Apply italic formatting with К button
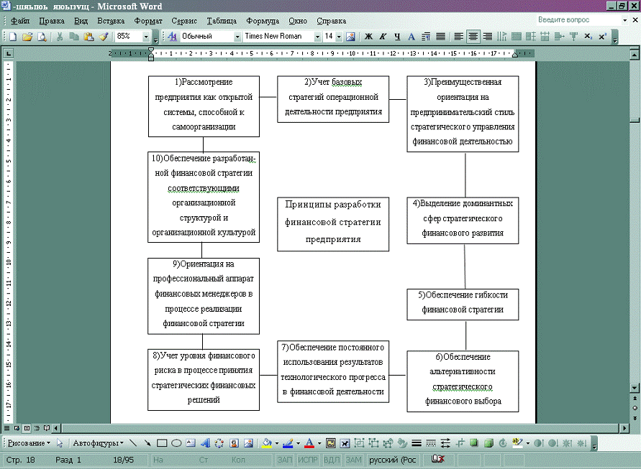This screenshot has height=469, width=641. click(383, 36)
